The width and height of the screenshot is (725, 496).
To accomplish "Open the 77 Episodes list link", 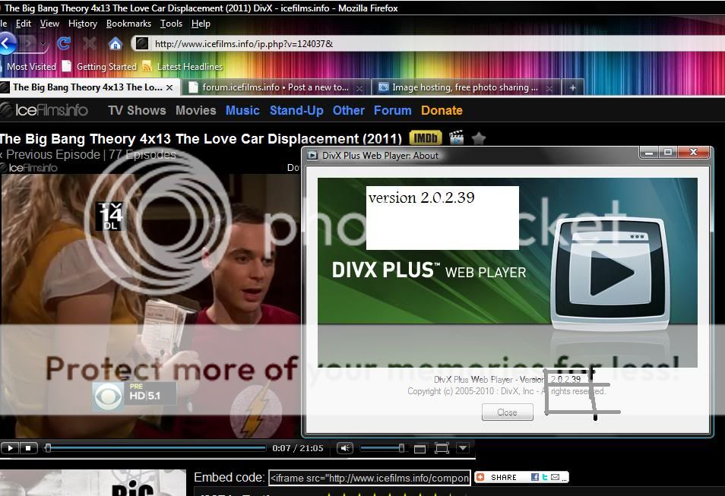I will click(x=142, y=154).
